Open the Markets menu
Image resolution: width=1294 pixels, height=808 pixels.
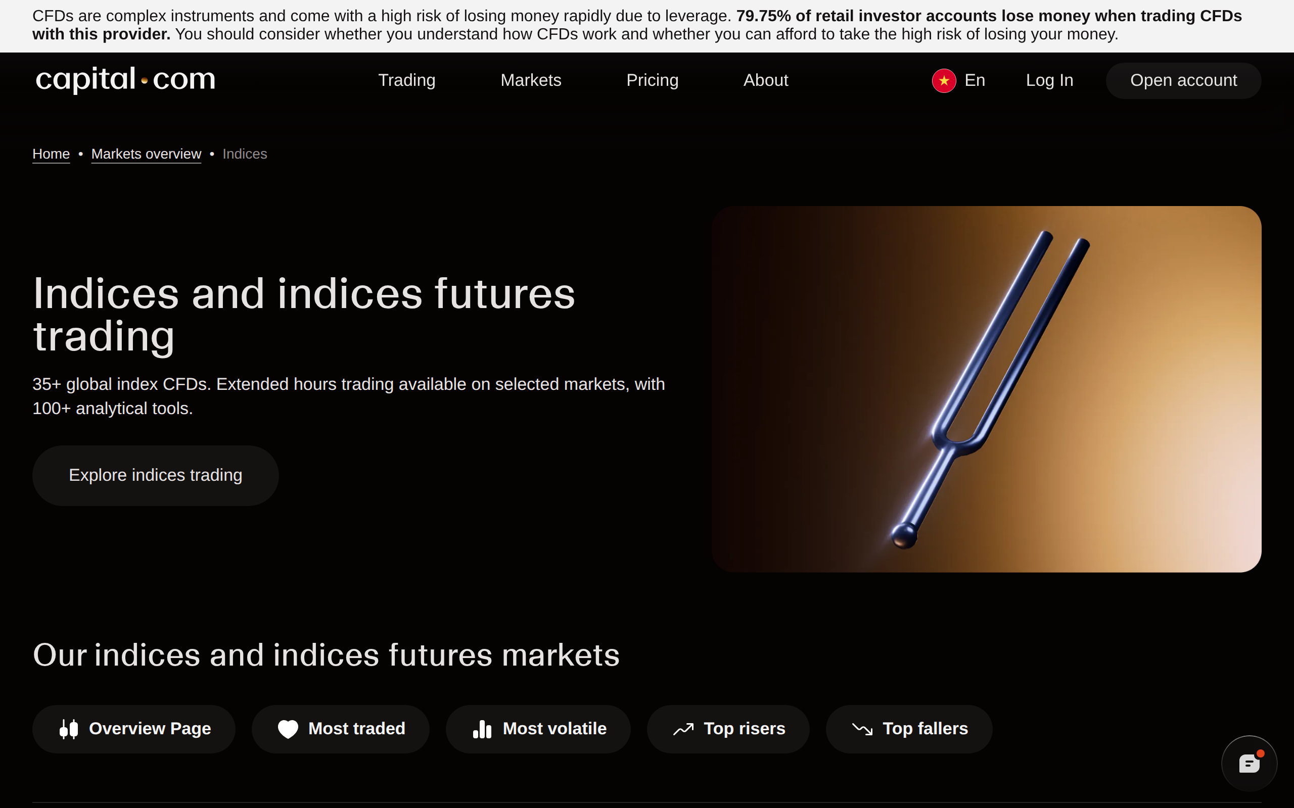tap(531, 80)
